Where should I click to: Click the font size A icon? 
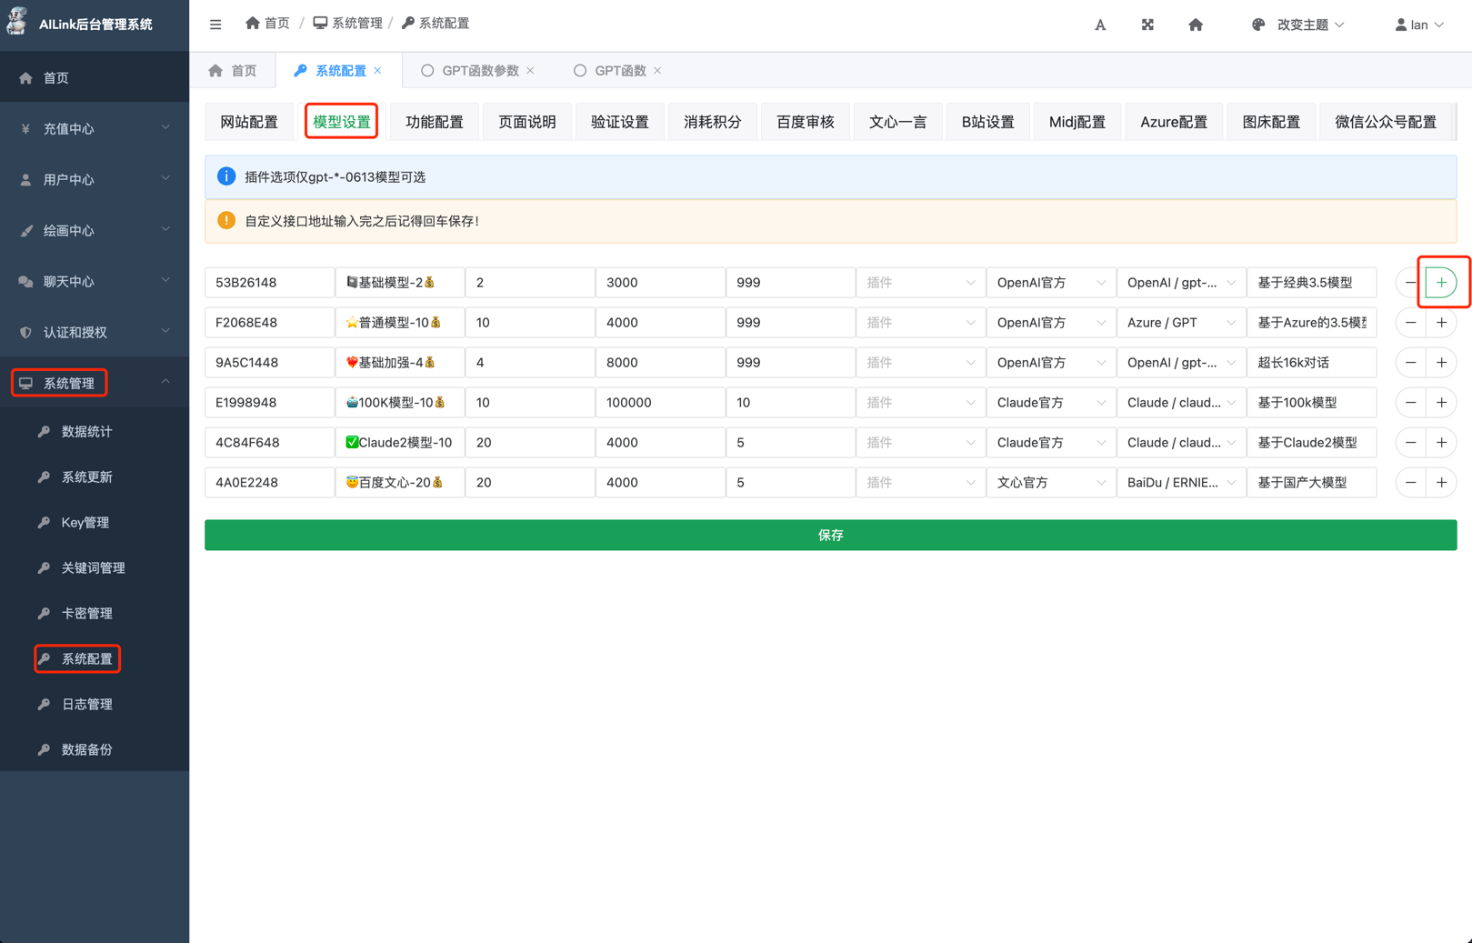tap(1100, 25)
